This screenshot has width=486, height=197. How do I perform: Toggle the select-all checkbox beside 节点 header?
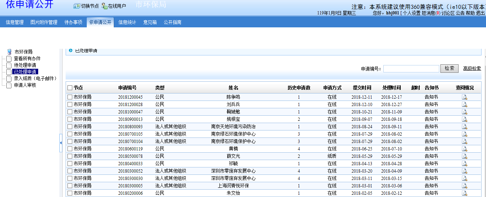pyautogui.click(x=70, y=88)
